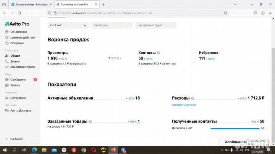The height and width of the screenshot is (154, 275).
Task: Show help tooltip next to Контакты
Action: [159, 53]
